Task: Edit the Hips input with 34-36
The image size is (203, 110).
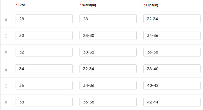Action: coord(172,35)
